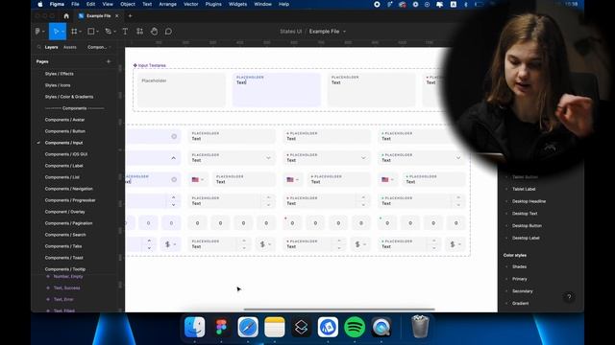Select the Rectangle shape tool
The width and height of the screenshot is (615, 345).
[91, 32]
